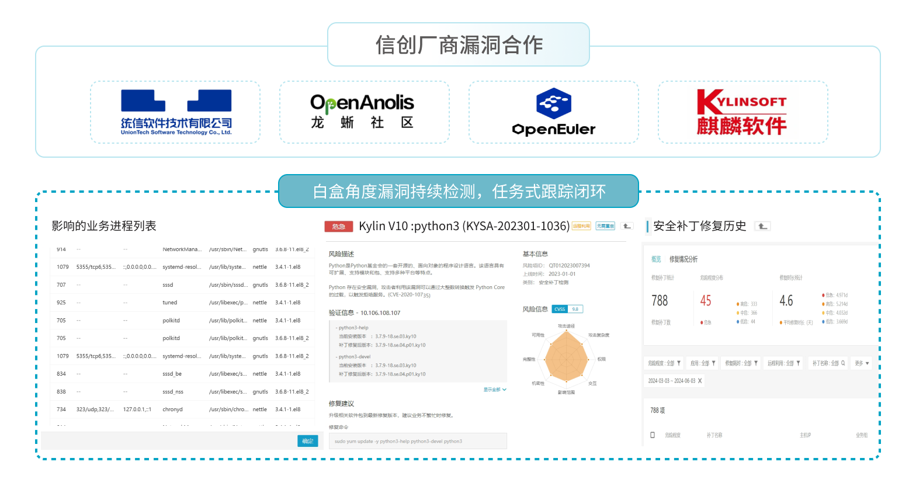This screenshot has width=916, height=486.
Task: Click the 补丁名称 search field
Action: [x=828, y=363]
